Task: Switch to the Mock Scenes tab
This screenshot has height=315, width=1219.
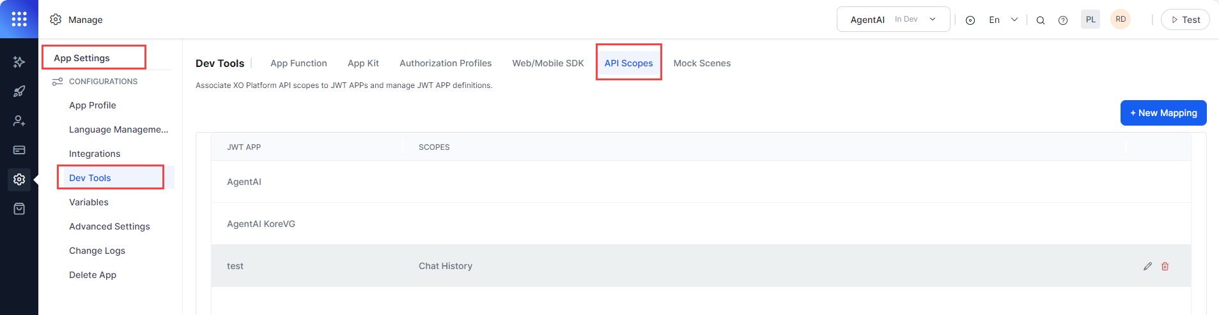Action: (701, 63)
